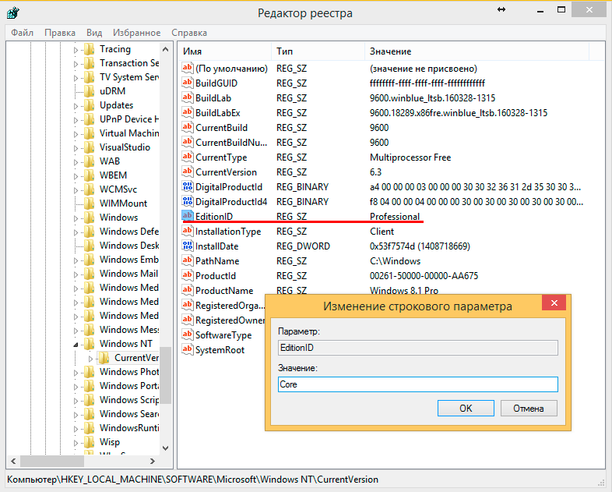Click the string icon of SoftwareType value
This screenshot has height=492, width=612.
tap(188, 335)
